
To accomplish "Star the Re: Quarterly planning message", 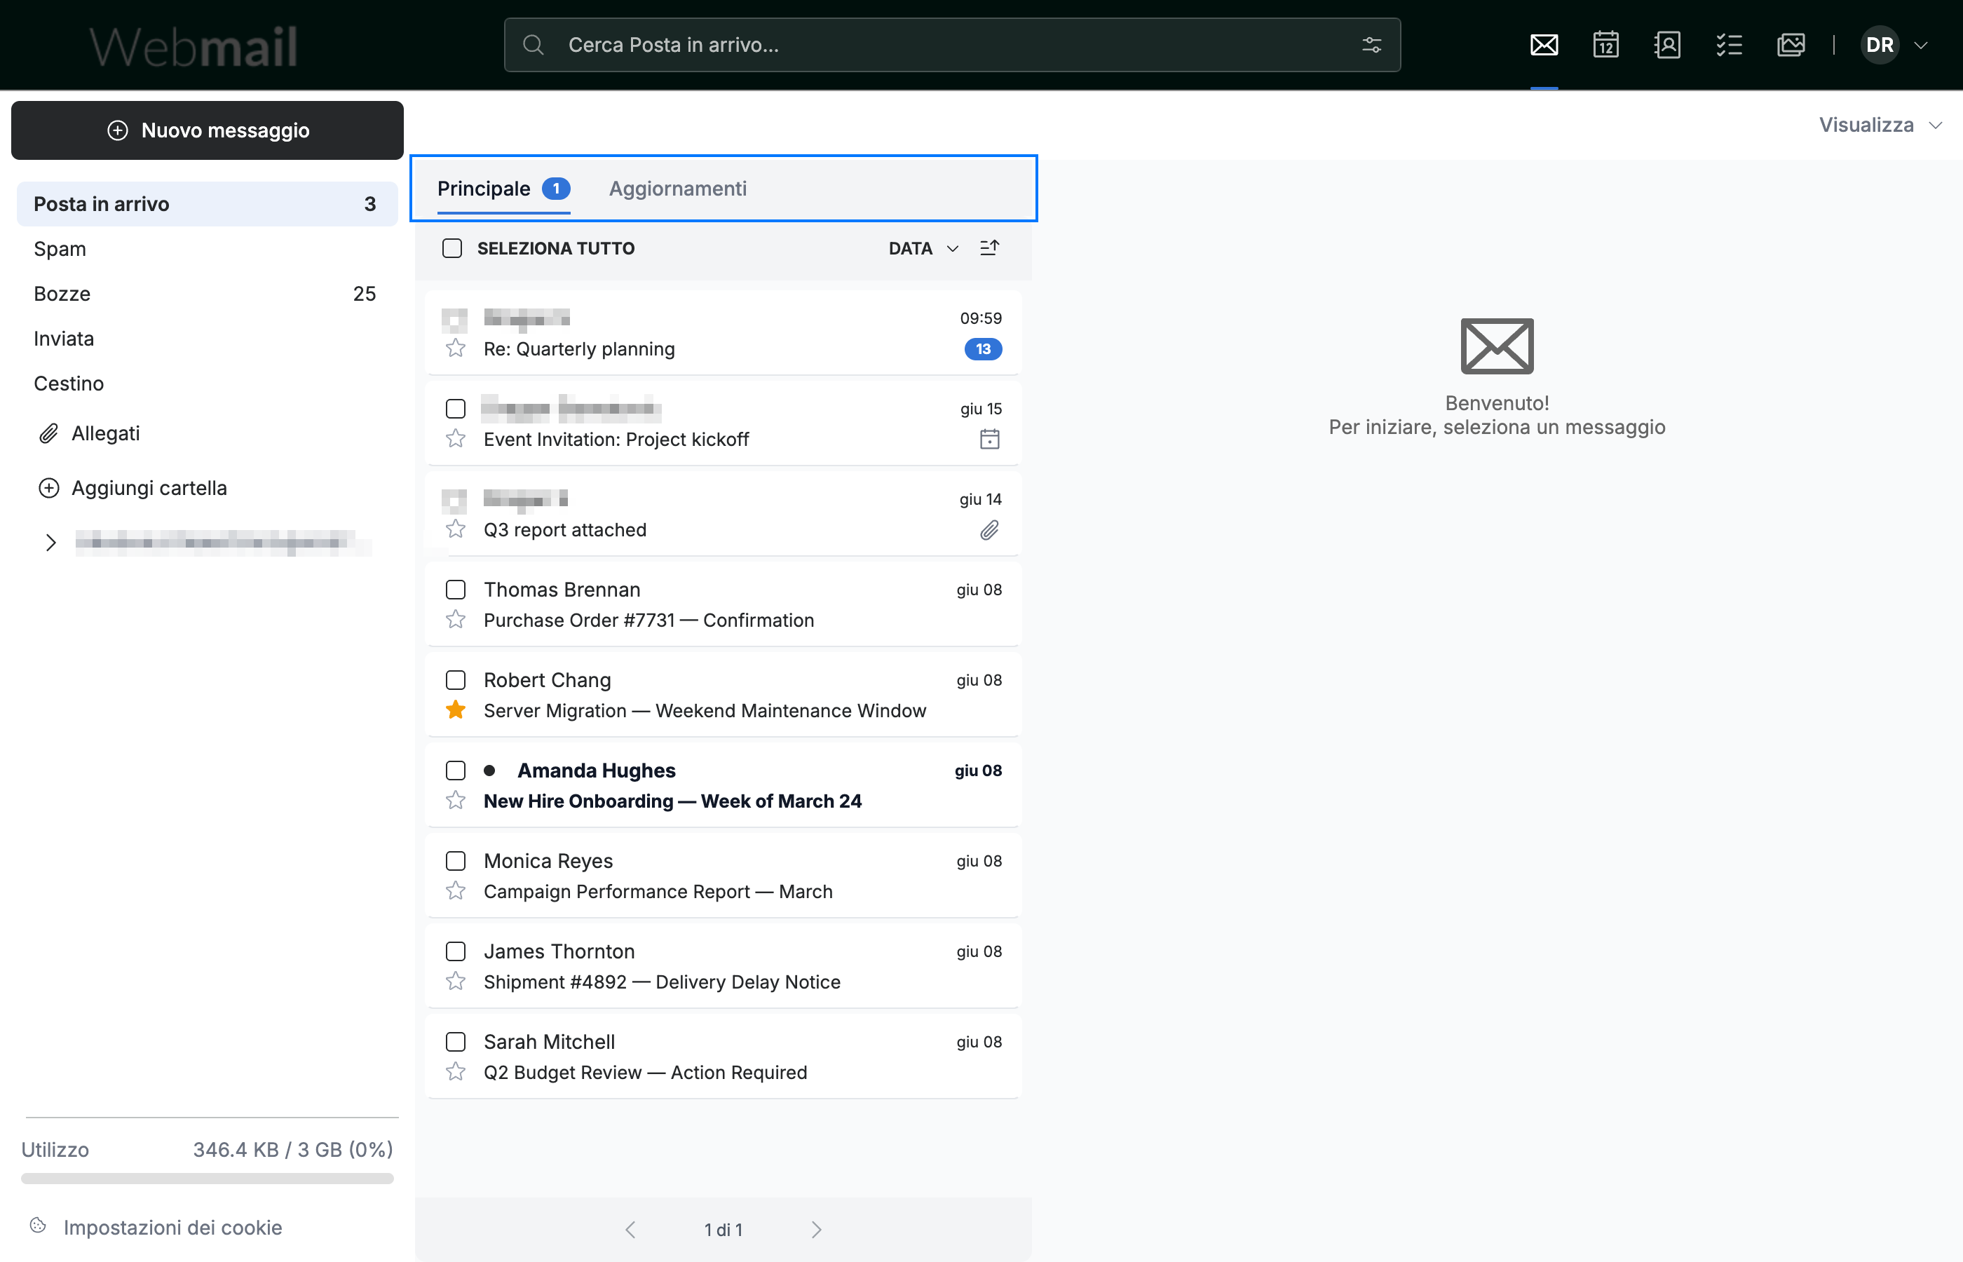I will tap(456, 348).
